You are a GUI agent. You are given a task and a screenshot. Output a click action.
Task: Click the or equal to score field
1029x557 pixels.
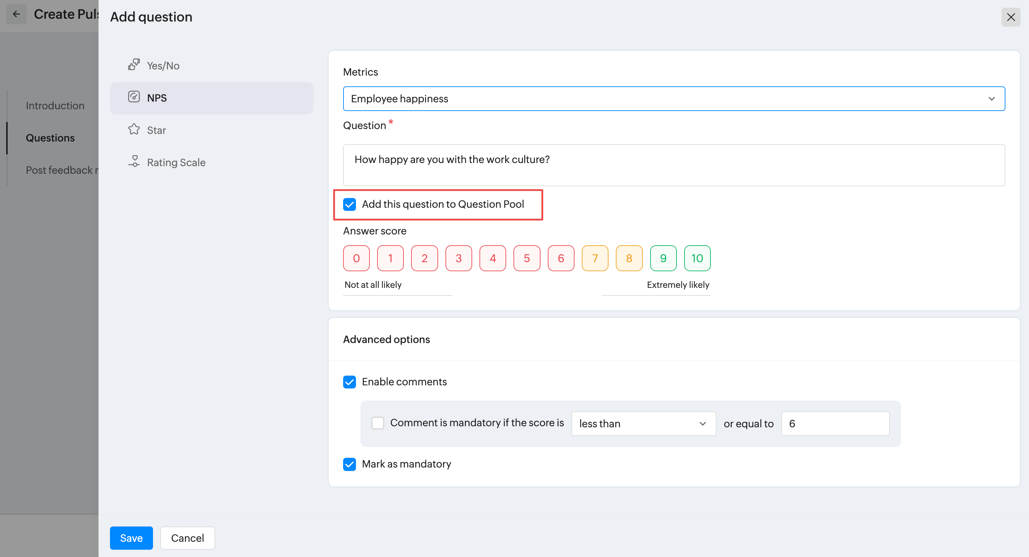point(835,423)
